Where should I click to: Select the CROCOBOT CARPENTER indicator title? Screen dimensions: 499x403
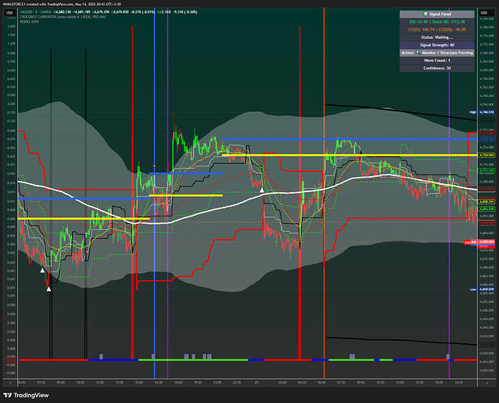point(63,17)
